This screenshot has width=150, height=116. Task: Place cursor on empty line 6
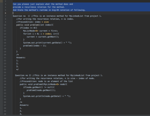coord(81,13)
